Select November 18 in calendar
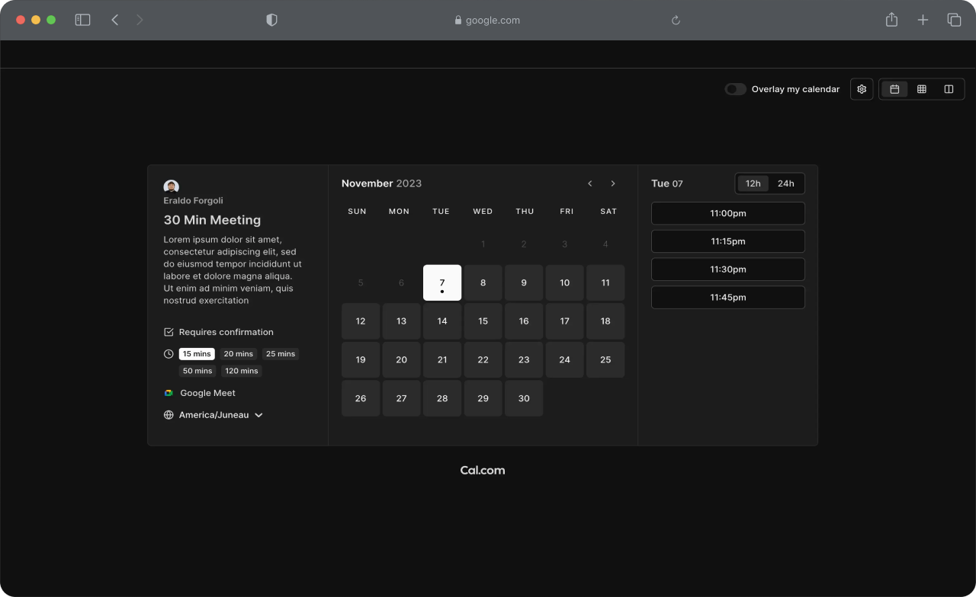This screenshot has width=976, height=597. (x=605, y=321)
